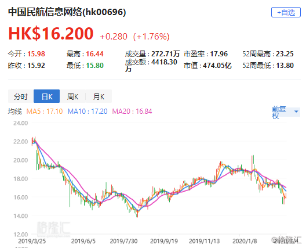This screenshot has width=306, height=248.
Task: Click the stock title 中国民航信息网络(hk00696)
Action: click(x=67, y=12)
